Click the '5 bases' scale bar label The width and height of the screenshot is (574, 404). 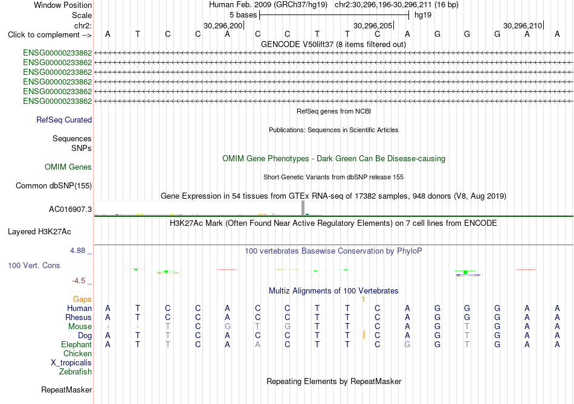[243, 15]
